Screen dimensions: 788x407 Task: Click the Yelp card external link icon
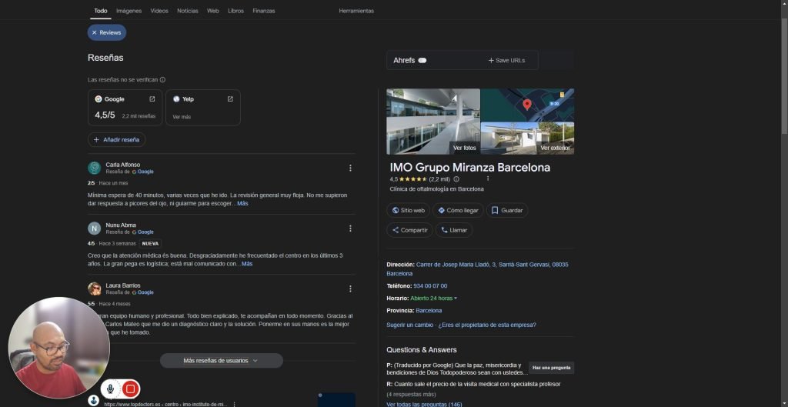point(230,99)
